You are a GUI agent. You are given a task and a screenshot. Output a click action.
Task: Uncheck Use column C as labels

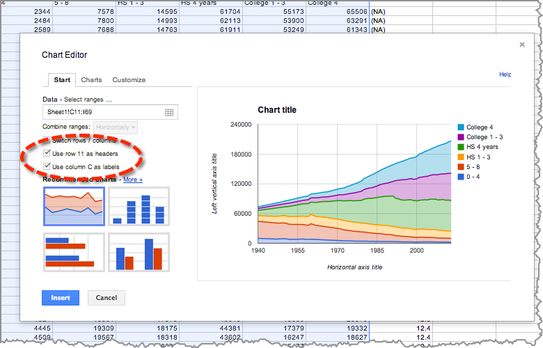coord(47,166)
